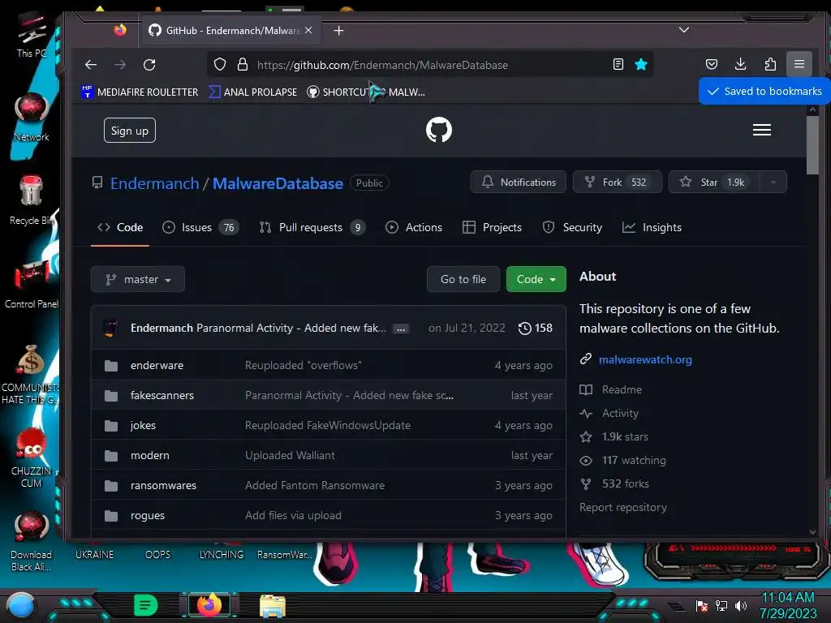Go back using the browser back arrow

91,65
